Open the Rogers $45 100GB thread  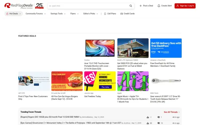[x=50, y=117]
